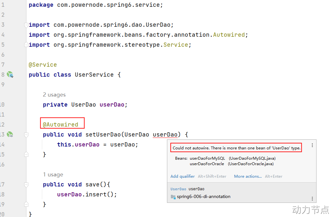Image resolution: width=332 pixels, height=217 pixels.
Task: Click the insert() call in the save method
Action: click(99, 194)
